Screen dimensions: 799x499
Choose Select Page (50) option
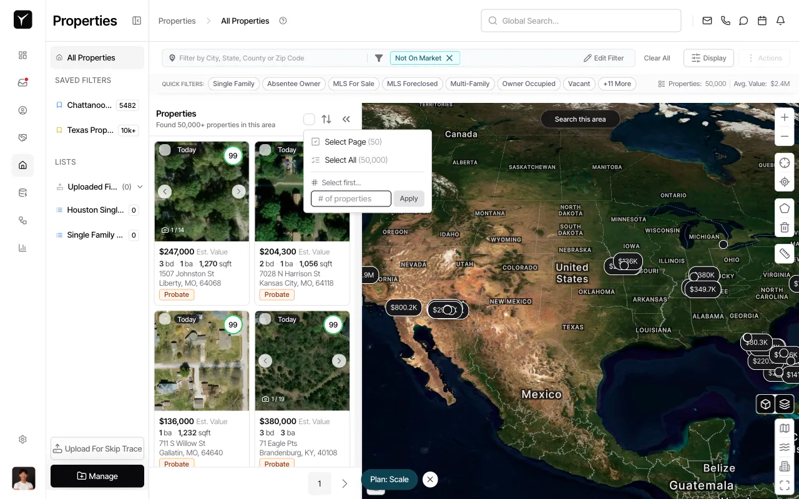point(353,142)
